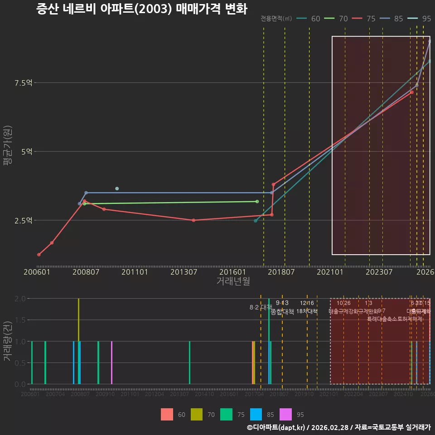Click the '201601' label on the price chart x-axis
The width and height of the screenshot is (435, 435).
232,272
